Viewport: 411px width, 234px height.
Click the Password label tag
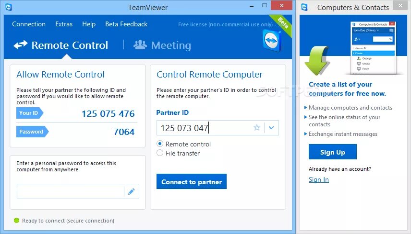click(32, 132)
